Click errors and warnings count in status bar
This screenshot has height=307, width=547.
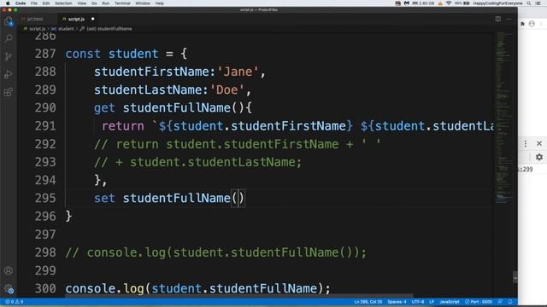tap(15, 302)
